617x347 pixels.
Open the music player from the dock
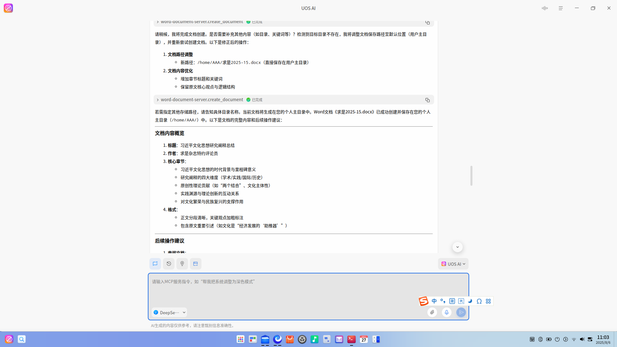[315, 339]
